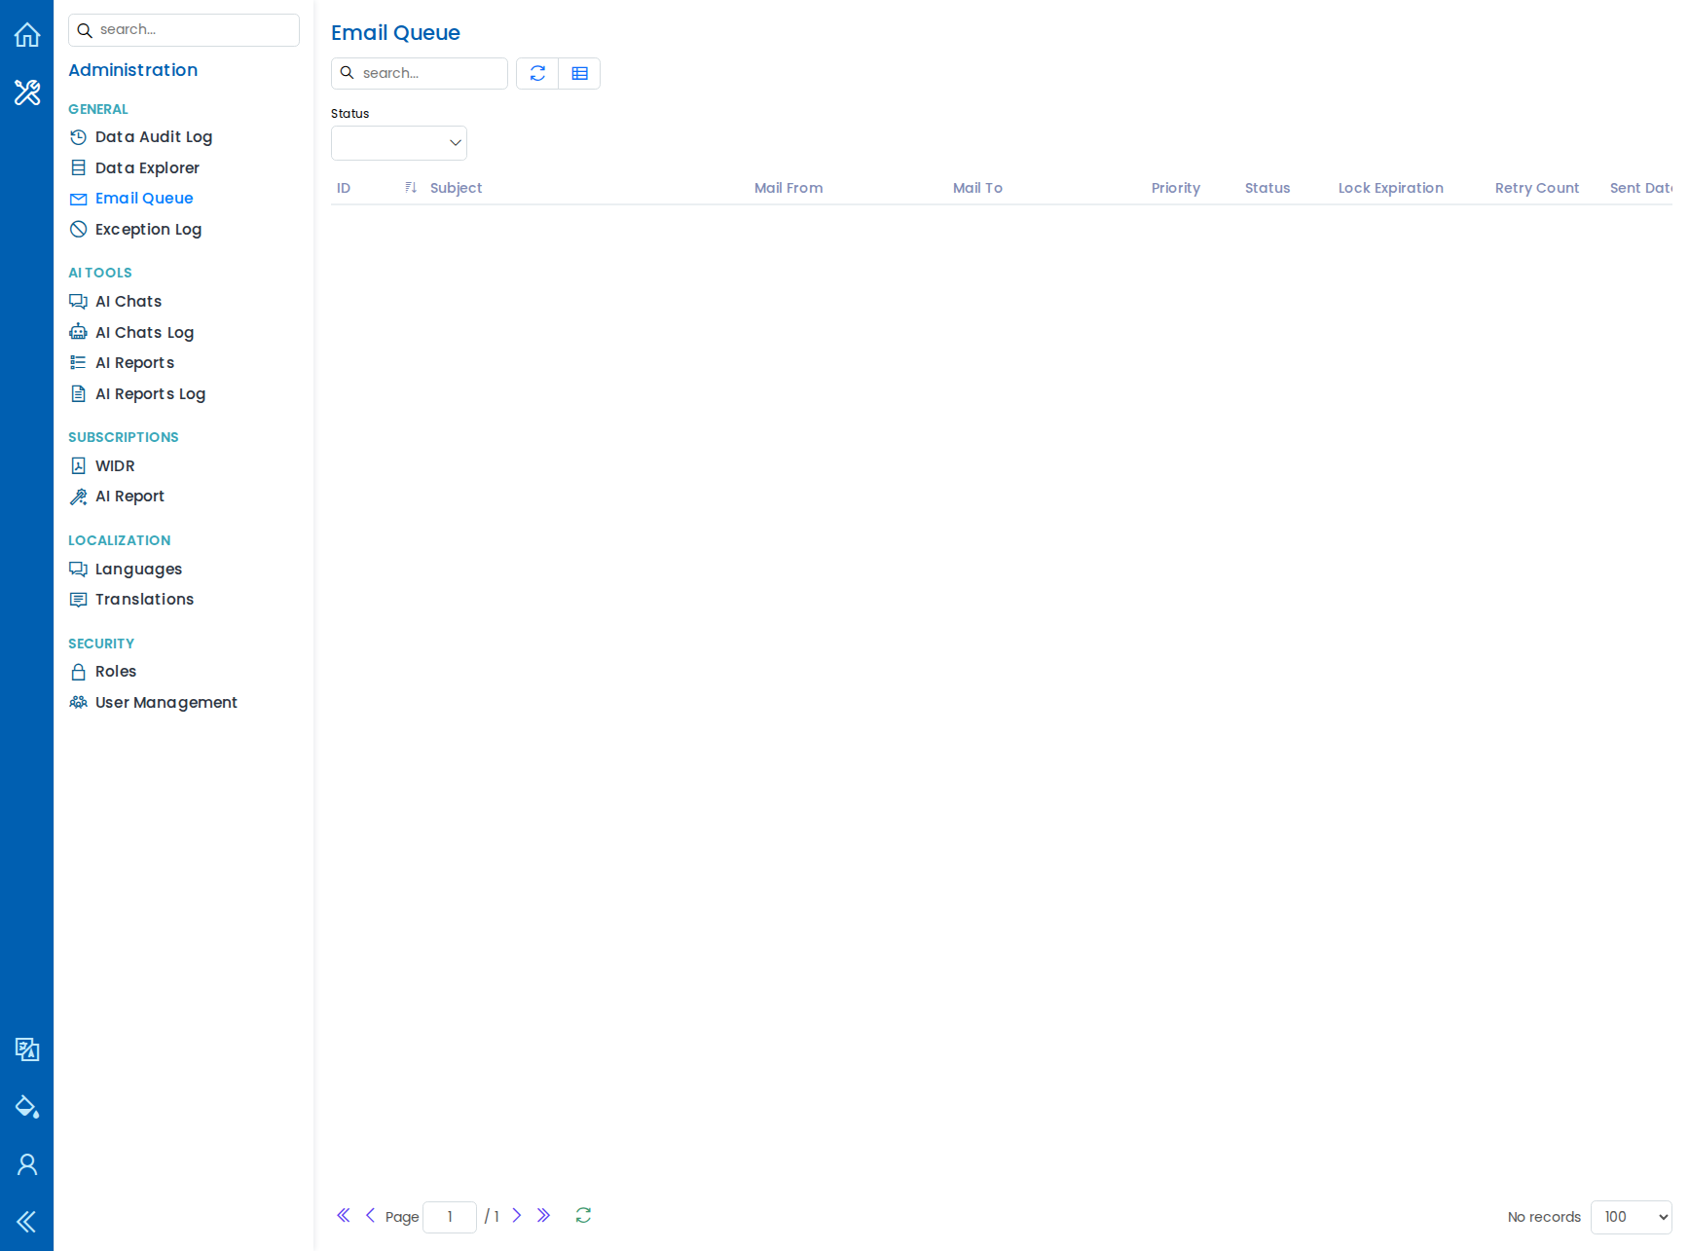This screenshot has width=1689, height=1251.
Task: Open AI Reports Log page
Action: coord(150,393)
